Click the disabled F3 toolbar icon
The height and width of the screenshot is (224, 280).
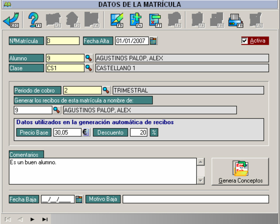tap(73, 20)
